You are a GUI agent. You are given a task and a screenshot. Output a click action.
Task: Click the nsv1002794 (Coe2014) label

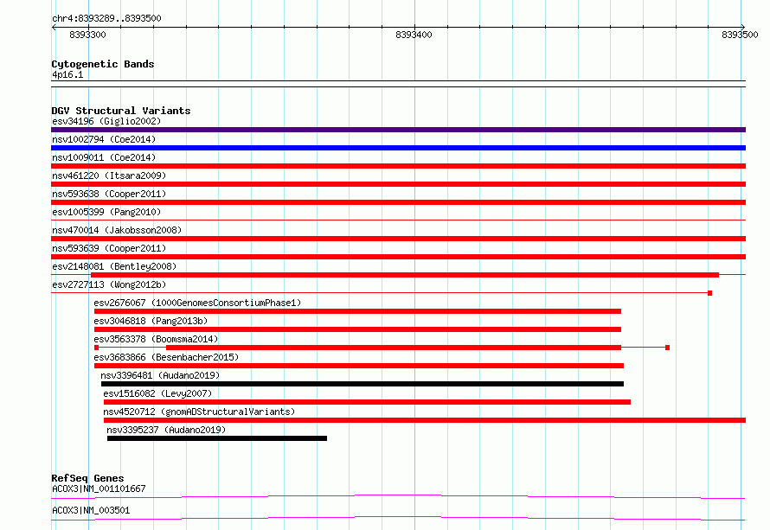point(104,139)
